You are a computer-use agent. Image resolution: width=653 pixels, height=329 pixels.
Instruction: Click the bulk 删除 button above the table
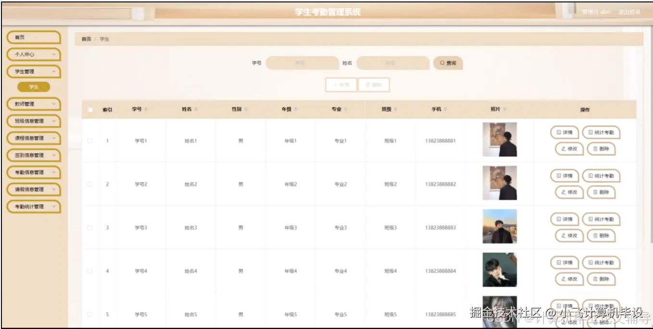374,85
